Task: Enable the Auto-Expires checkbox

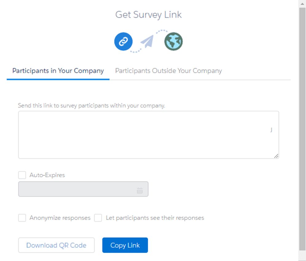Action: 22,175
